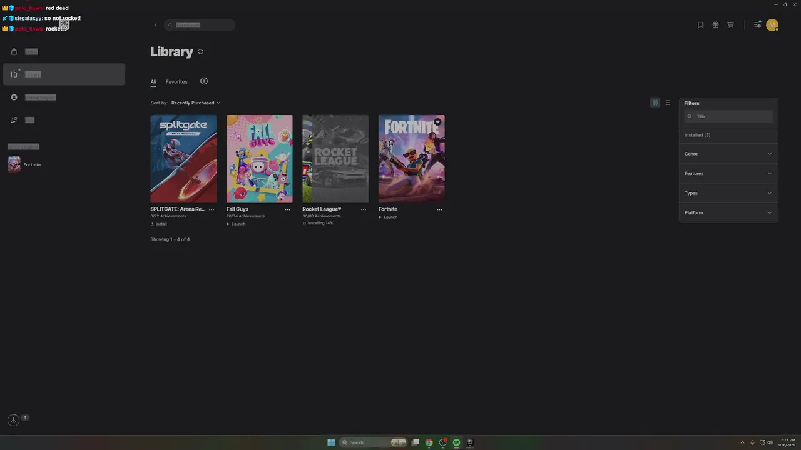Open Spotify from the taskbar
Viewport: 801px width, 450px height.
(x=456, y=442)
